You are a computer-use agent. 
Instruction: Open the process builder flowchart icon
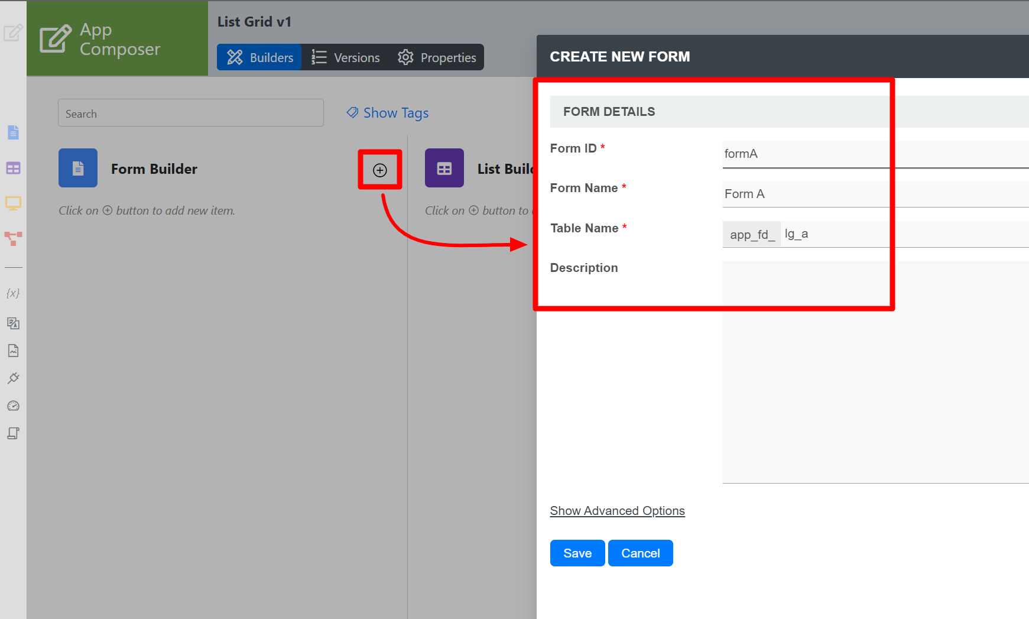[13, 238]
